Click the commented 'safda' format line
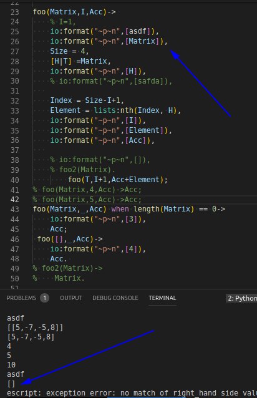Image resolution: width=257 pixels, height=398 pixels. click(112, 81)
